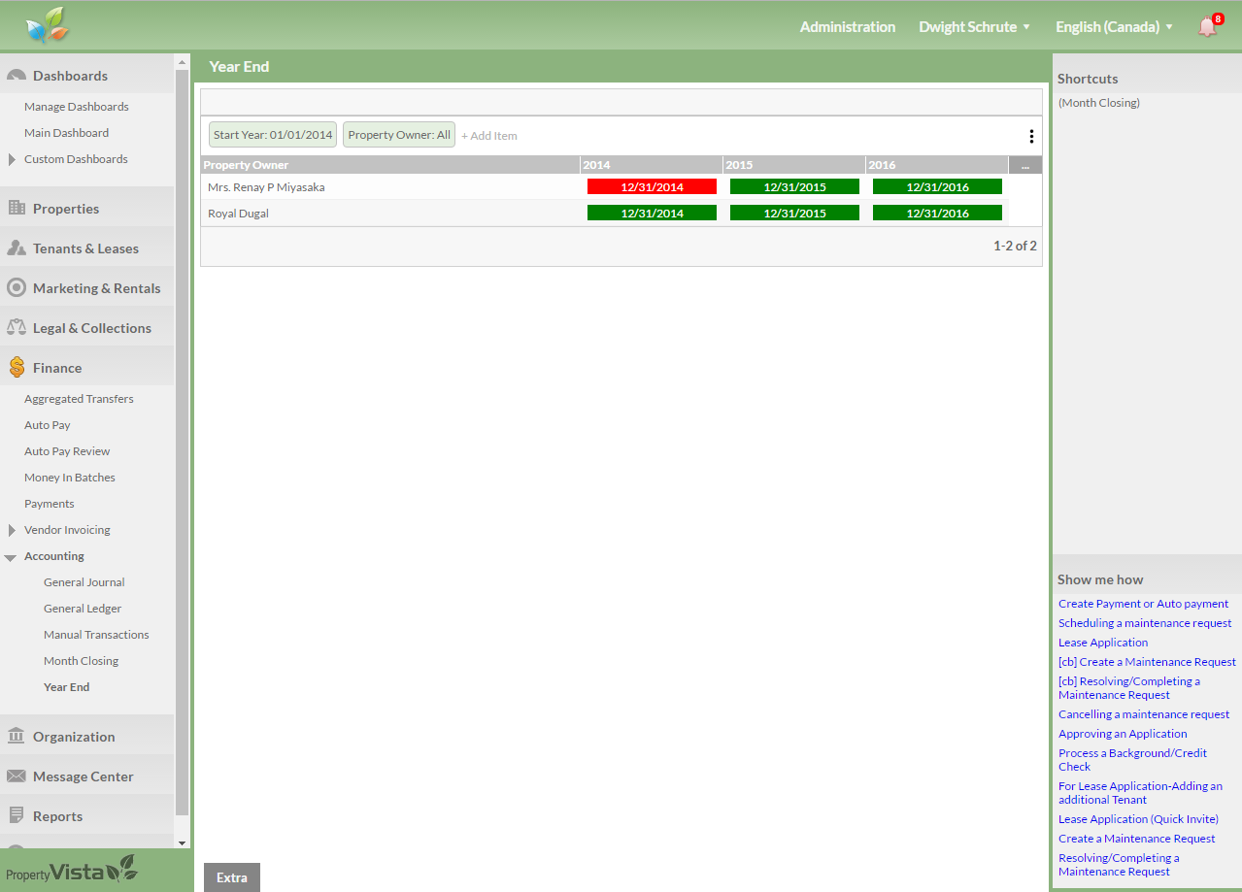The height and width of the screenshot is (892, 1242).
Task: Click the Start Year filter chip
Action: [x=273, y=135]
